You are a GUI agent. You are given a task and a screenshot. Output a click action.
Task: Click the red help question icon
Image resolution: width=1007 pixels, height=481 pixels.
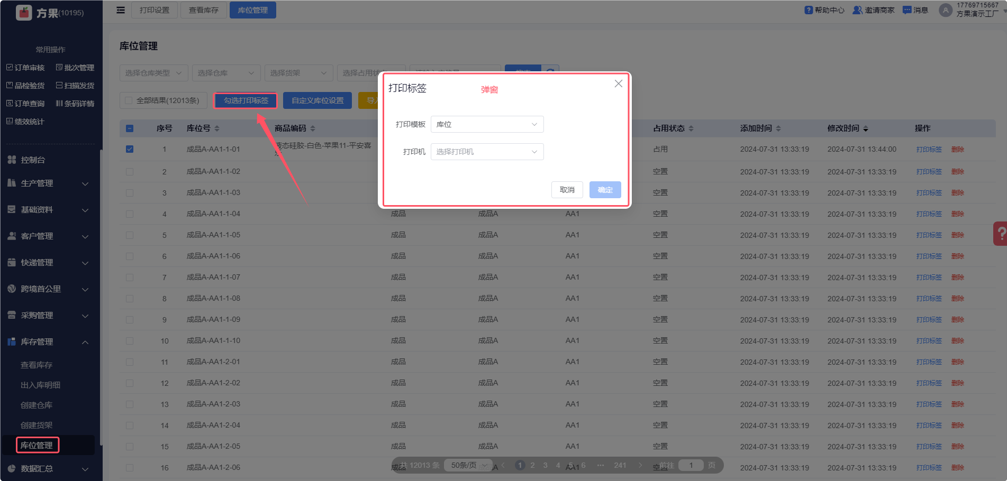pyautogui.click(x=1001, y=233)
